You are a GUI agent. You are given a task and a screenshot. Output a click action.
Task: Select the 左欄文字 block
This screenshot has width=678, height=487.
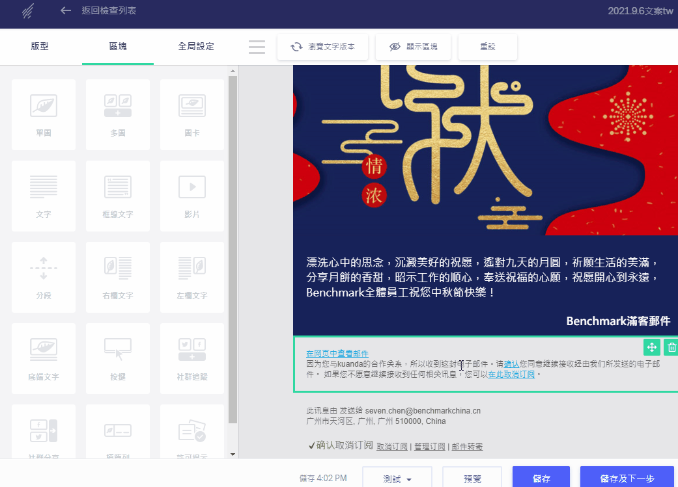point(192,277)
